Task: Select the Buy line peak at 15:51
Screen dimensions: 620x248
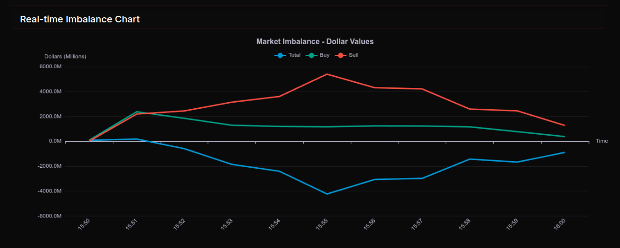Action: click(136, 112)
